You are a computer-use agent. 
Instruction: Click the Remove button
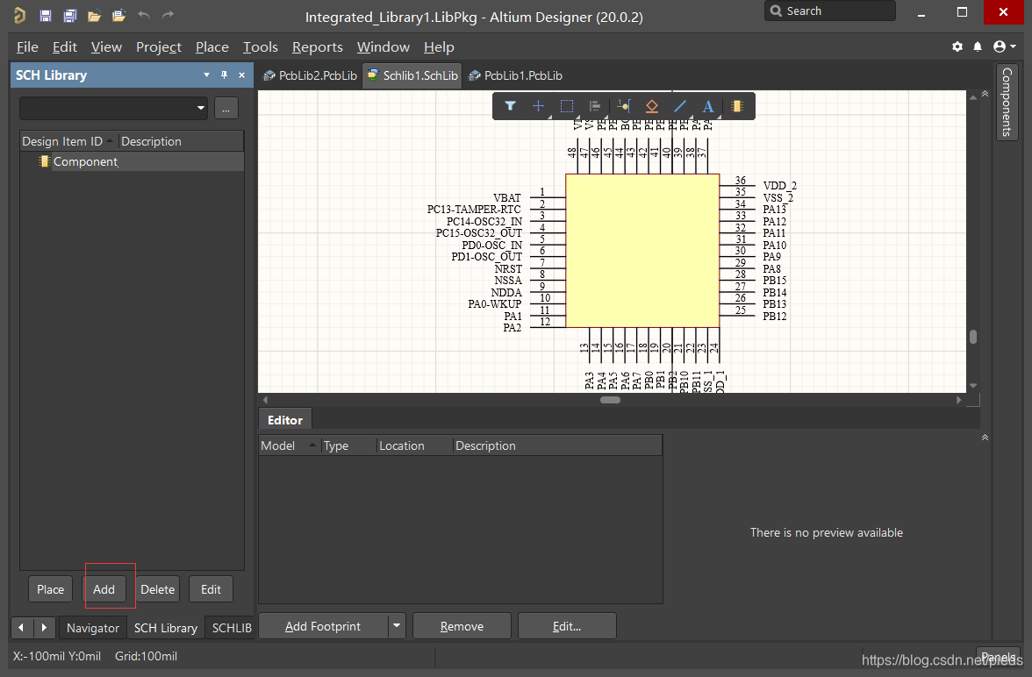point(462,626)
